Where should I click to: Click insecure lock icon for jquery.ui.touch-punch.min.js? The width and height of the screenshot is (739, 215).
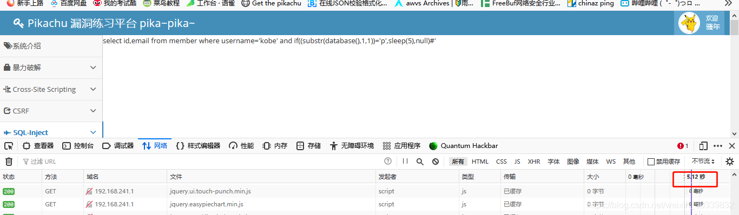89,191
